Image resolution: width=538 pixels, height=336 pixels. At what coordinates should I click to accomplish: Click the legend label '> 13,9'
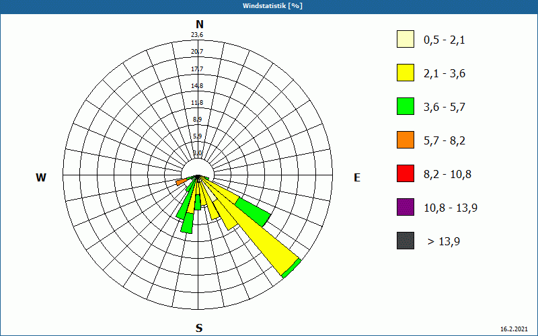(x=444, y=242)
